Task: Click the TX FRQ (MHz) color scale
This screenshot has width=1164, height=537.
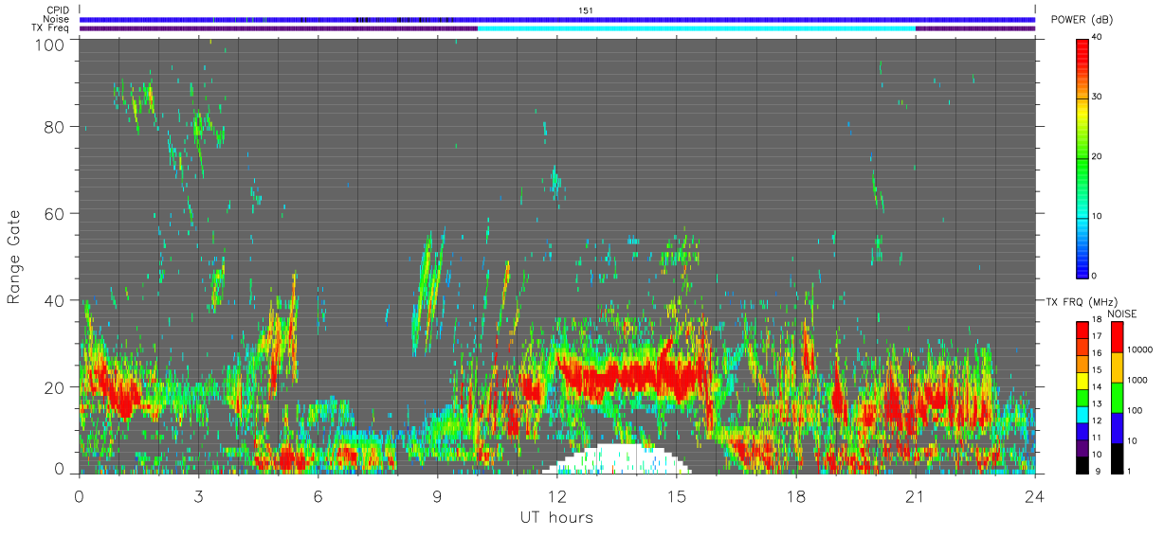Action: coord(1083,398)
